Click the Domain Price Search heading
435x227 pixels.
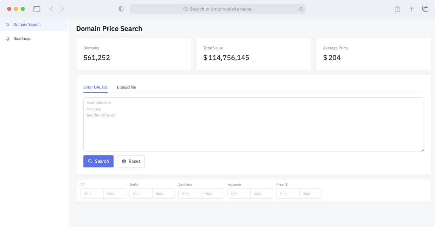pos(109,28)
